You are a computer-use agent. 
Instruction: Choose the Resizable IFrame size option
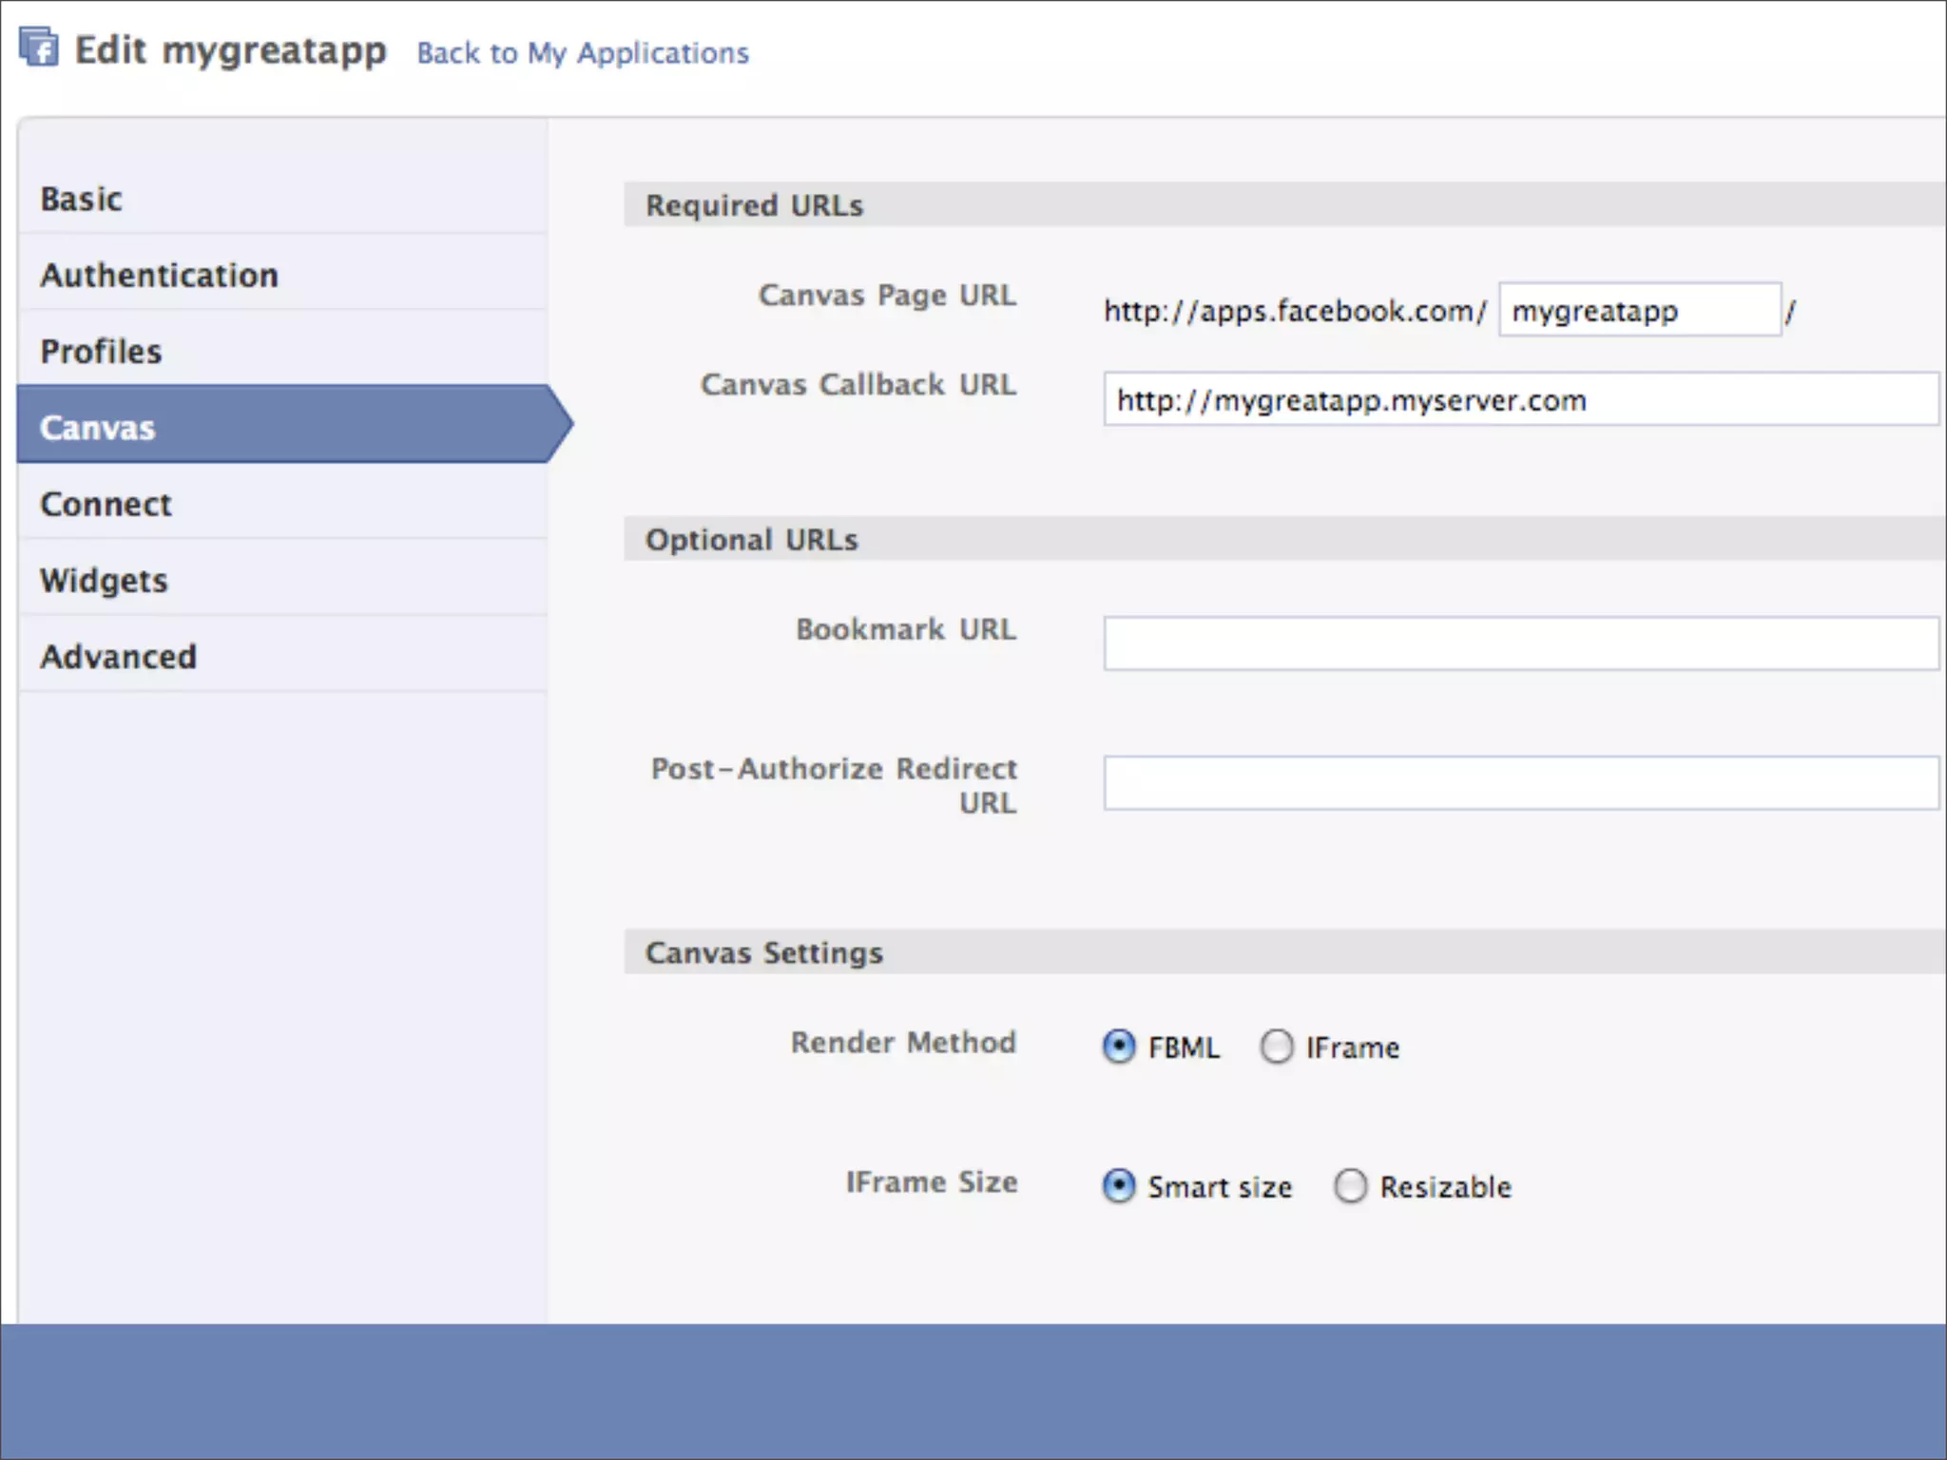[x=1350, y=1186]
